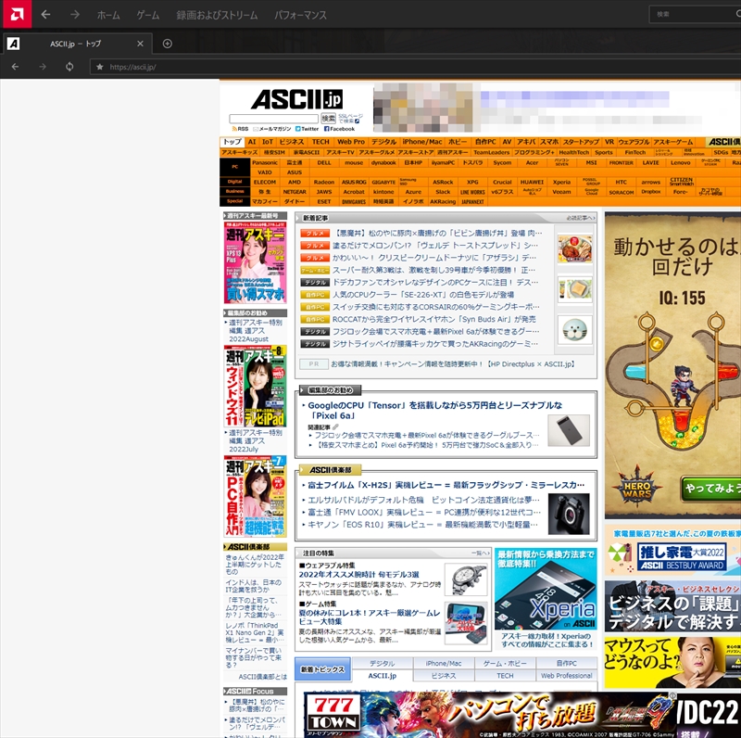
Task: Click the ASCII.jp site logo
Action: coord(296,99)
